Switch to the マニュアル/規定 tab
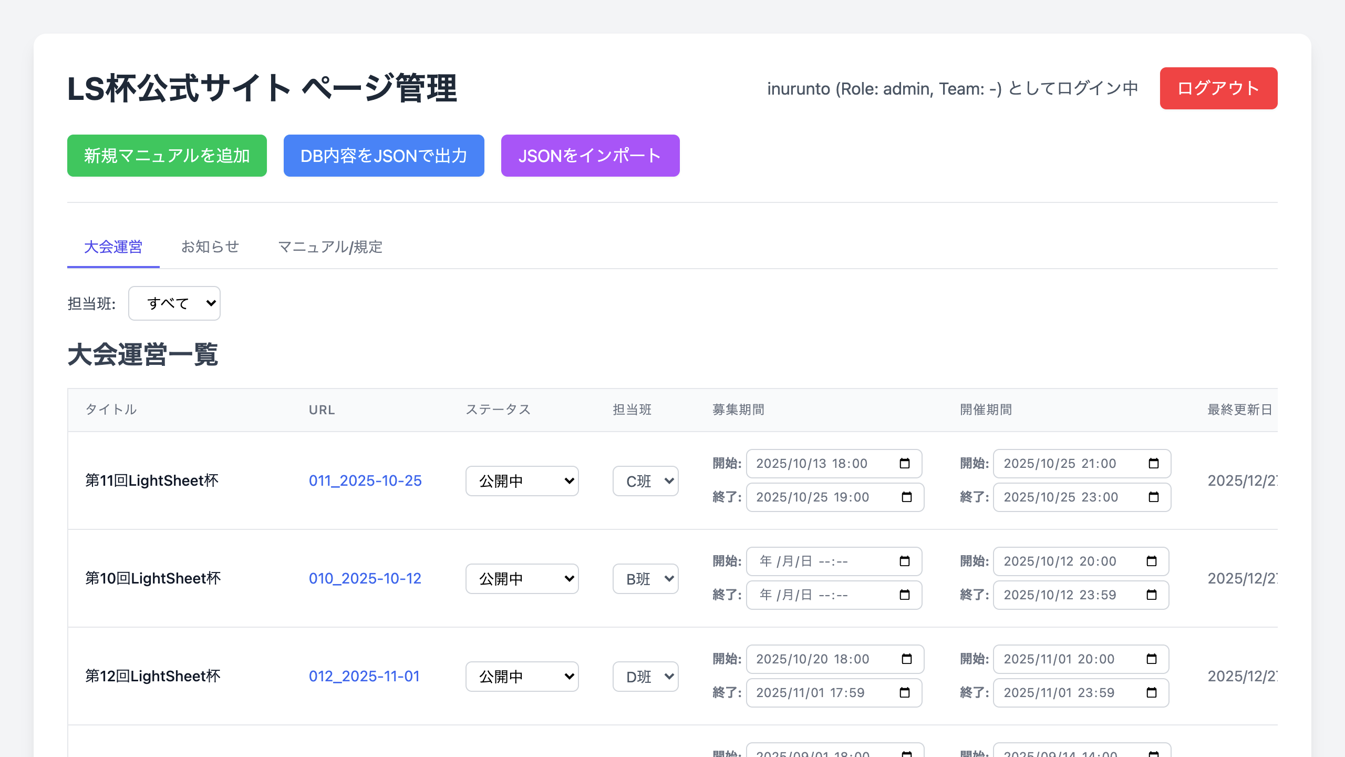1345x757 pixels. (330, 247)
